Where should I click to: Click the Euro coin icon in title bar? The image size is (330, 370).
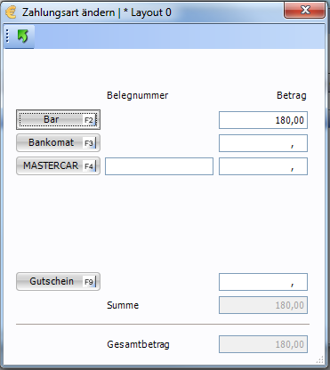[11, 12]
